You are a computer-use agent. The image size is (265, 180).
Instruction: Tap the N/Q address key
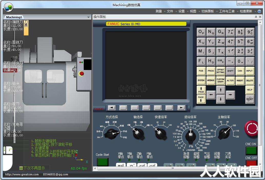coord(211,32)
